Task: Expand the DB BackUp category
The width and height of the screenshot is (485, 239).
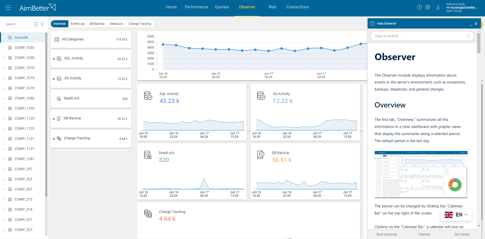Action: pyautogui.click(x=54, y=119)
